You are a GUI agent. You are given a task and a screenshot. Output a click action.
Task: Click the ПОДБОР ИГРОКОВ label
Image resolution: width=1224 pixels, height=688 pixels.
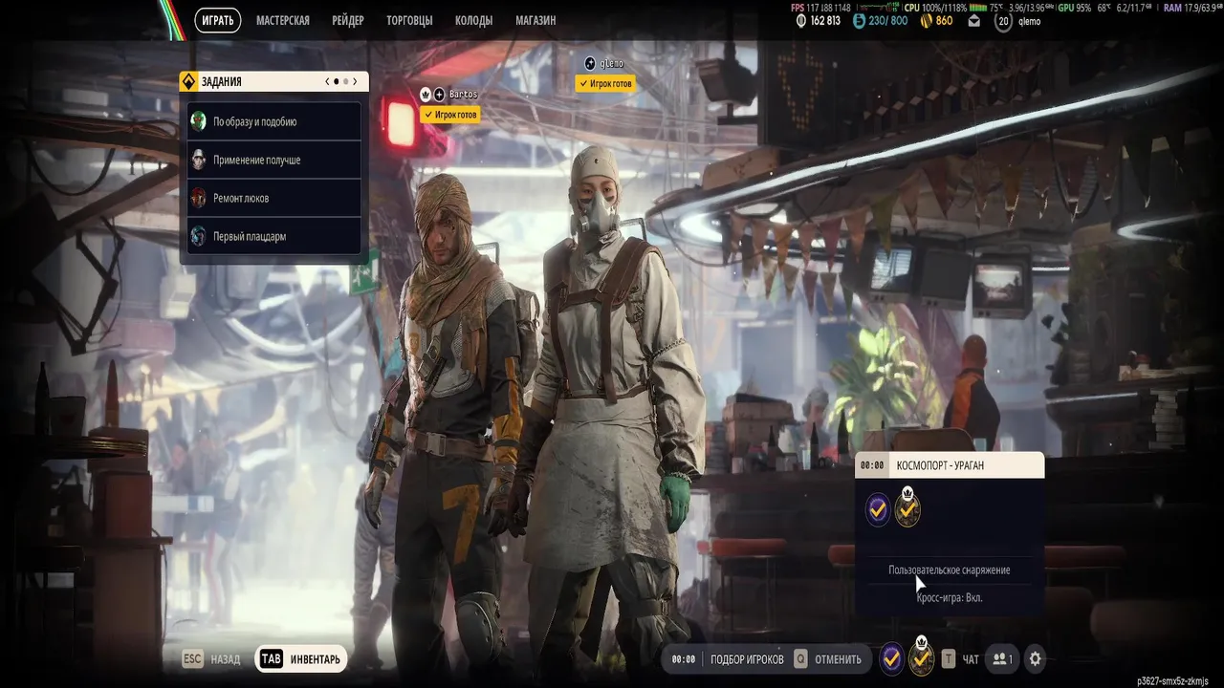pyautogui.click(x=747, y=659)
